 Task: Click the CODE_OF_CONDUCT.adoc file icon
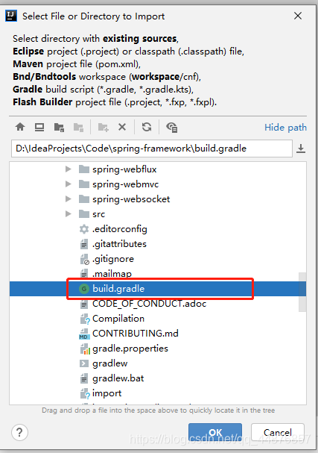point(83,304)
